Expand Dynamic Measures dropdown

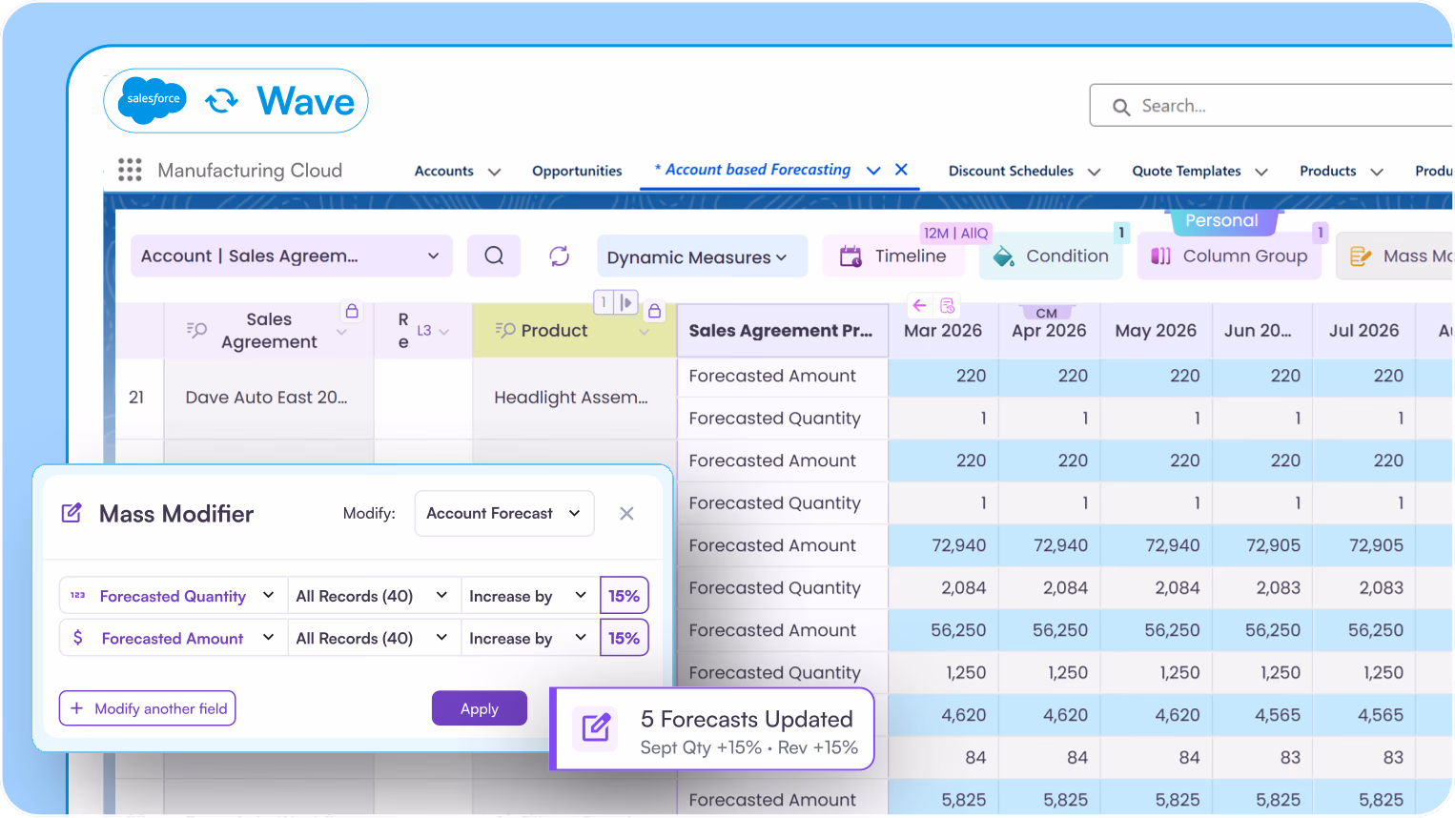point(702,256)
